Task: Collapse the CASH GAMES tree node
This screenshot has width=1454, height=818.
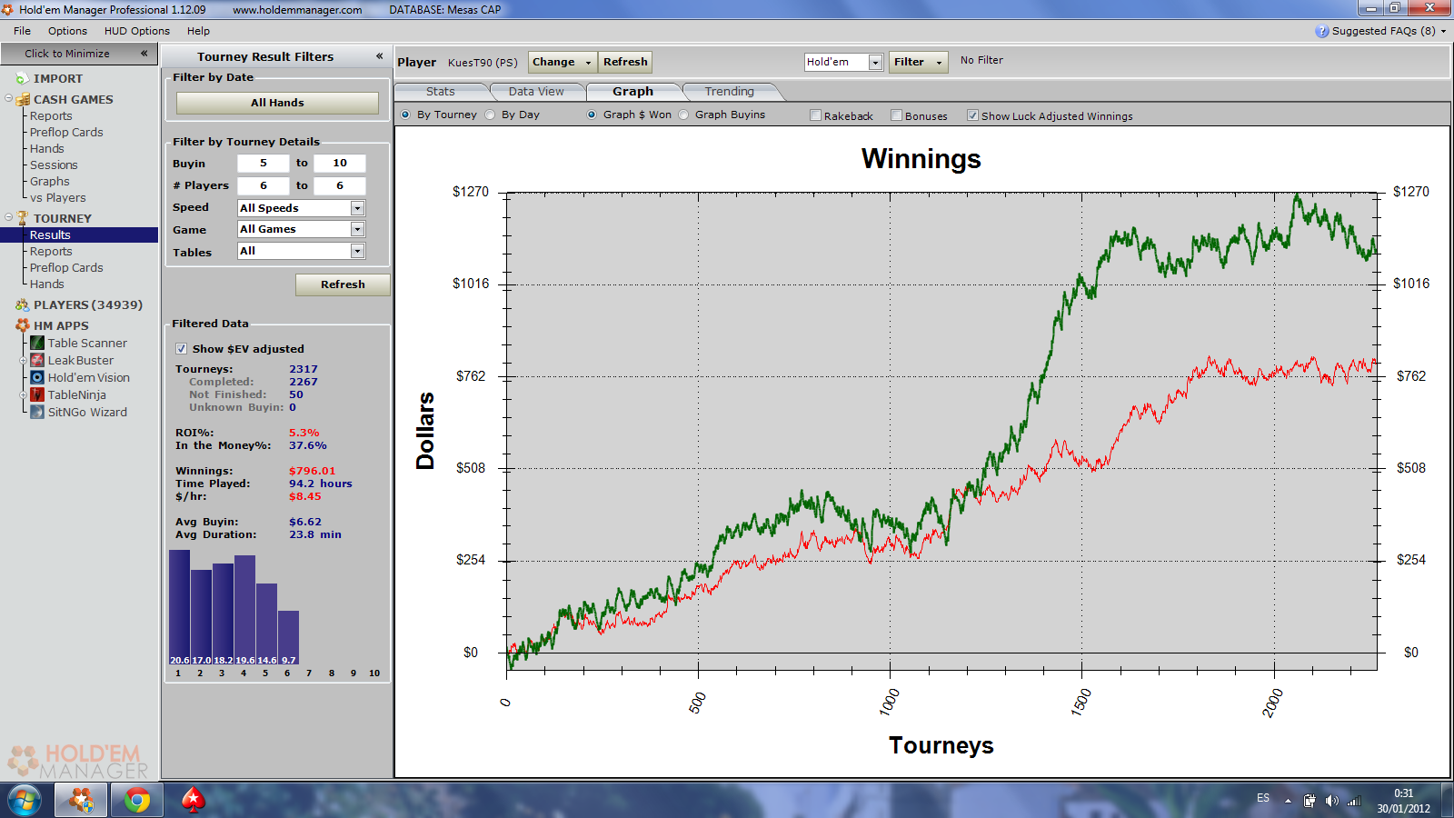Action: [8, 98]
